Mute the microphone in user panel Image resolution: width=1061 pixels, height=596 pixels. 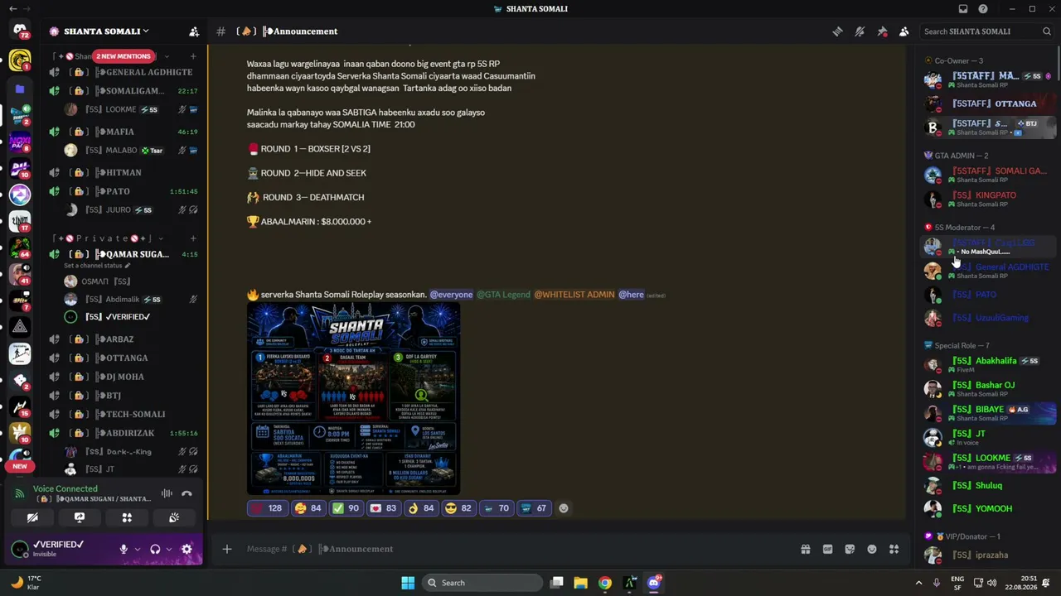click(124, 549)
